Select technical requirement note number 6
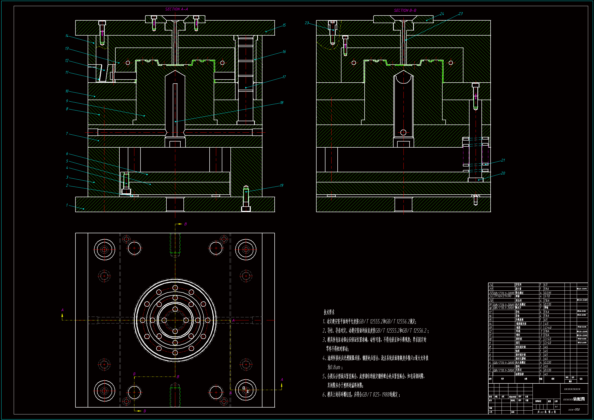The width and height of the screenshot is (594, 420). (x=361, y=395)
